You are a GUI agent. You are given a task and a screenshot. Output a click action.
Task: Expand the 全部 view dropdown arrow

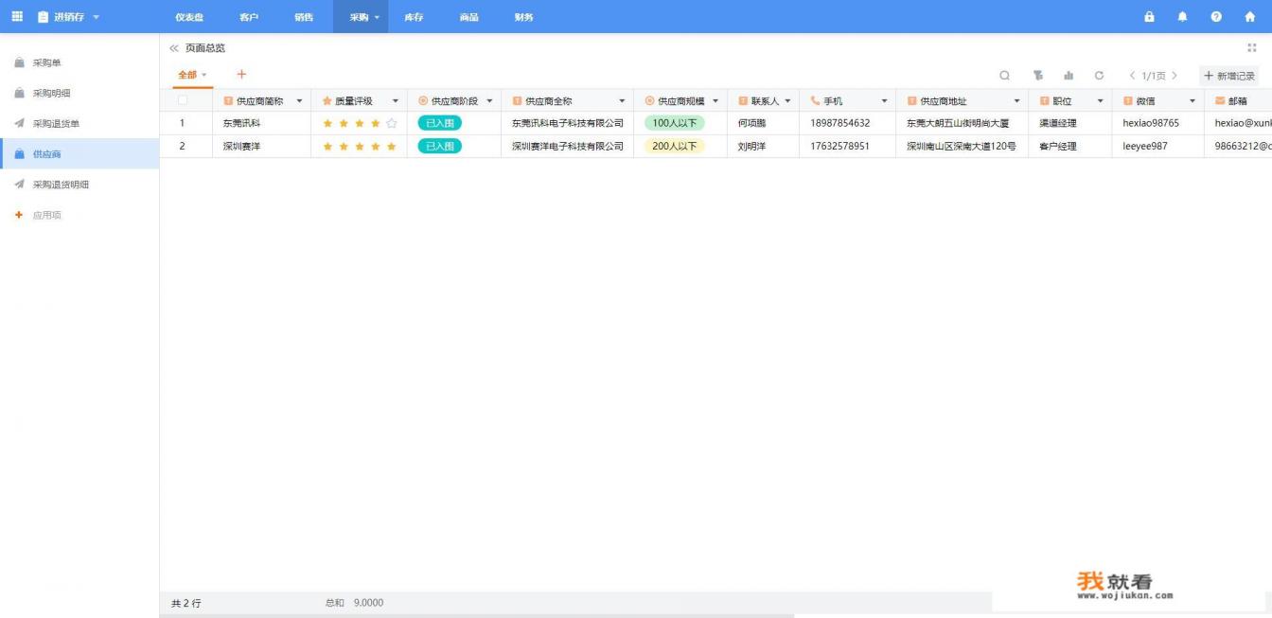point(203,76)
